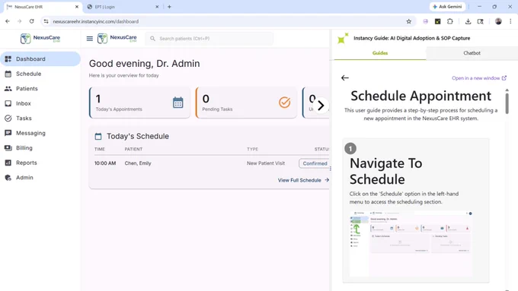Click the Billing icon in sidebar
This screenshot has width=518, height=291.
tap(8, 148)
